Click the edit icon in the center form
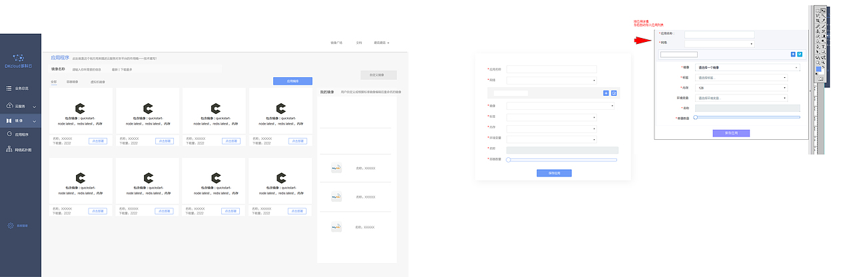The image size is (853, 277). coord(614,93)
